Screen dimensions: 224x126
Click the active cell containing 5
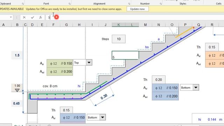[x=125, y=55]
